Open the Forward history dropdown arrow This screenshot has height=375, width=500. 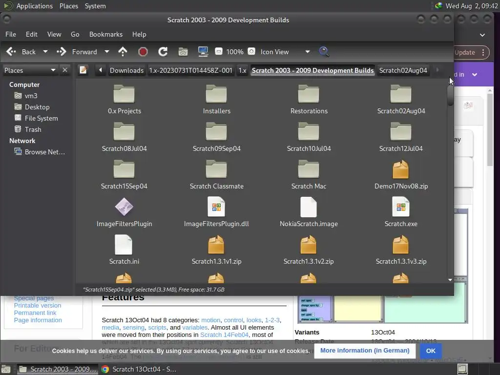[x=107, y=52]
